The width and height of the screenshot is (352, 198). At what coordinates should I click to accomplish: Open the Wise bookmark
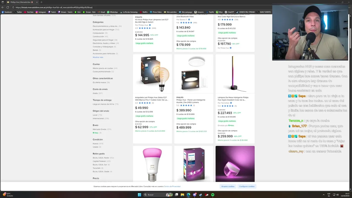point(219,12)
